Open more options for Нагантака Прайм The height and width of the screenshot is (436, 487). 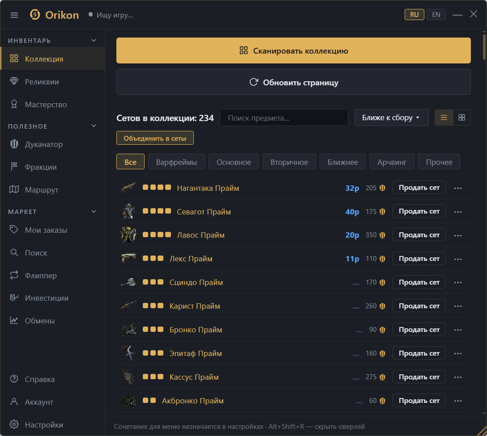click(x=458, y=188)
